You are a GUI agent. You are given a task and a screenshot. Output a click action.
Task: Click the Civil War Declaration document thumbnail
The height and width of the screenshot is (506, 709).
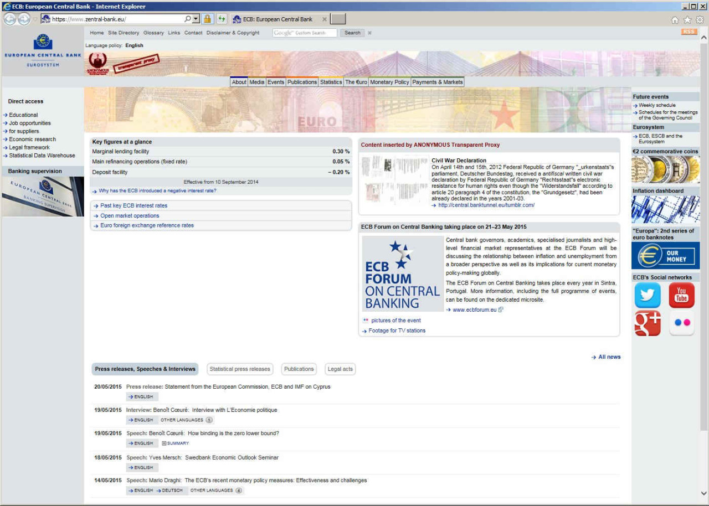coord(395,180)
